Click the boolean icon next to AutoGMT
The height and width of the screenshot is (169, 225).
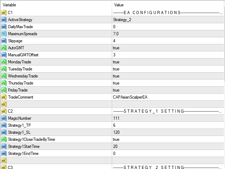4,48
